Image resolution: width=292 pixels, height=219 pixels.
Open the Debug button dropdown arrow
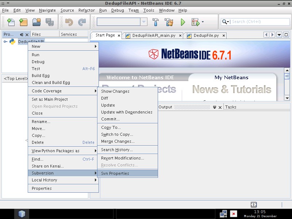tap(203, 22)
